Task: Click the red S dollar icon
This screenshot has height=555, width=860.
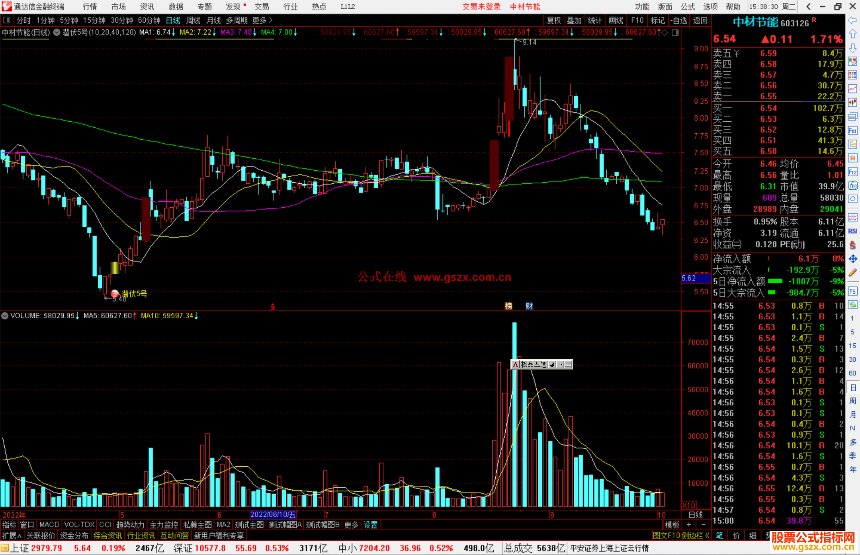Action: (852, 245)
